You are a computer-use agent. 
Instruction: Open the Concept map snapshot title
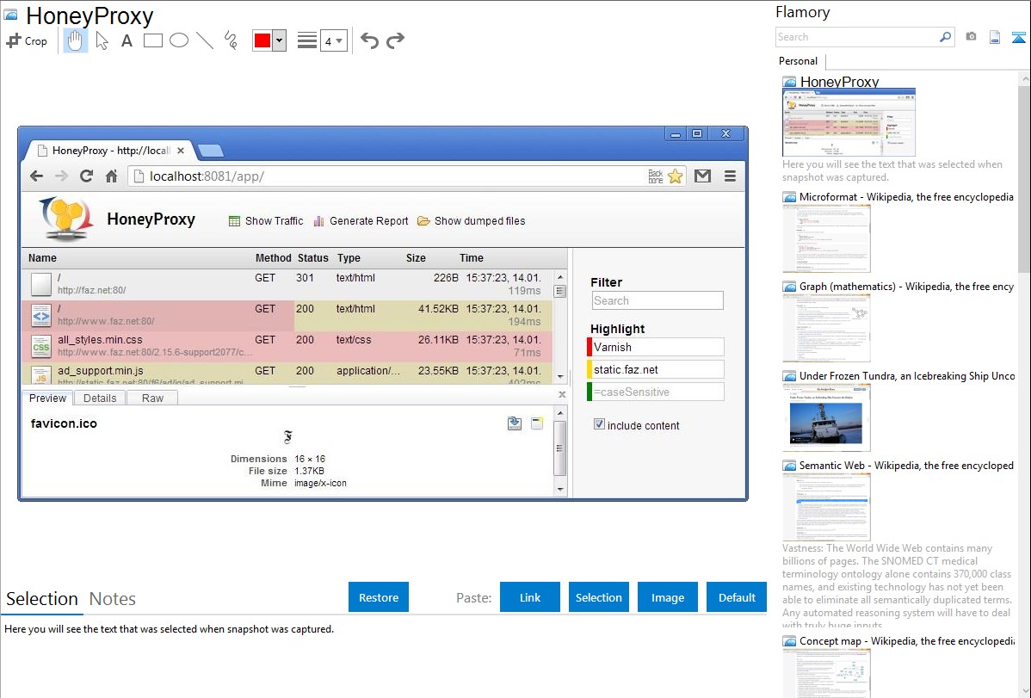906,641
